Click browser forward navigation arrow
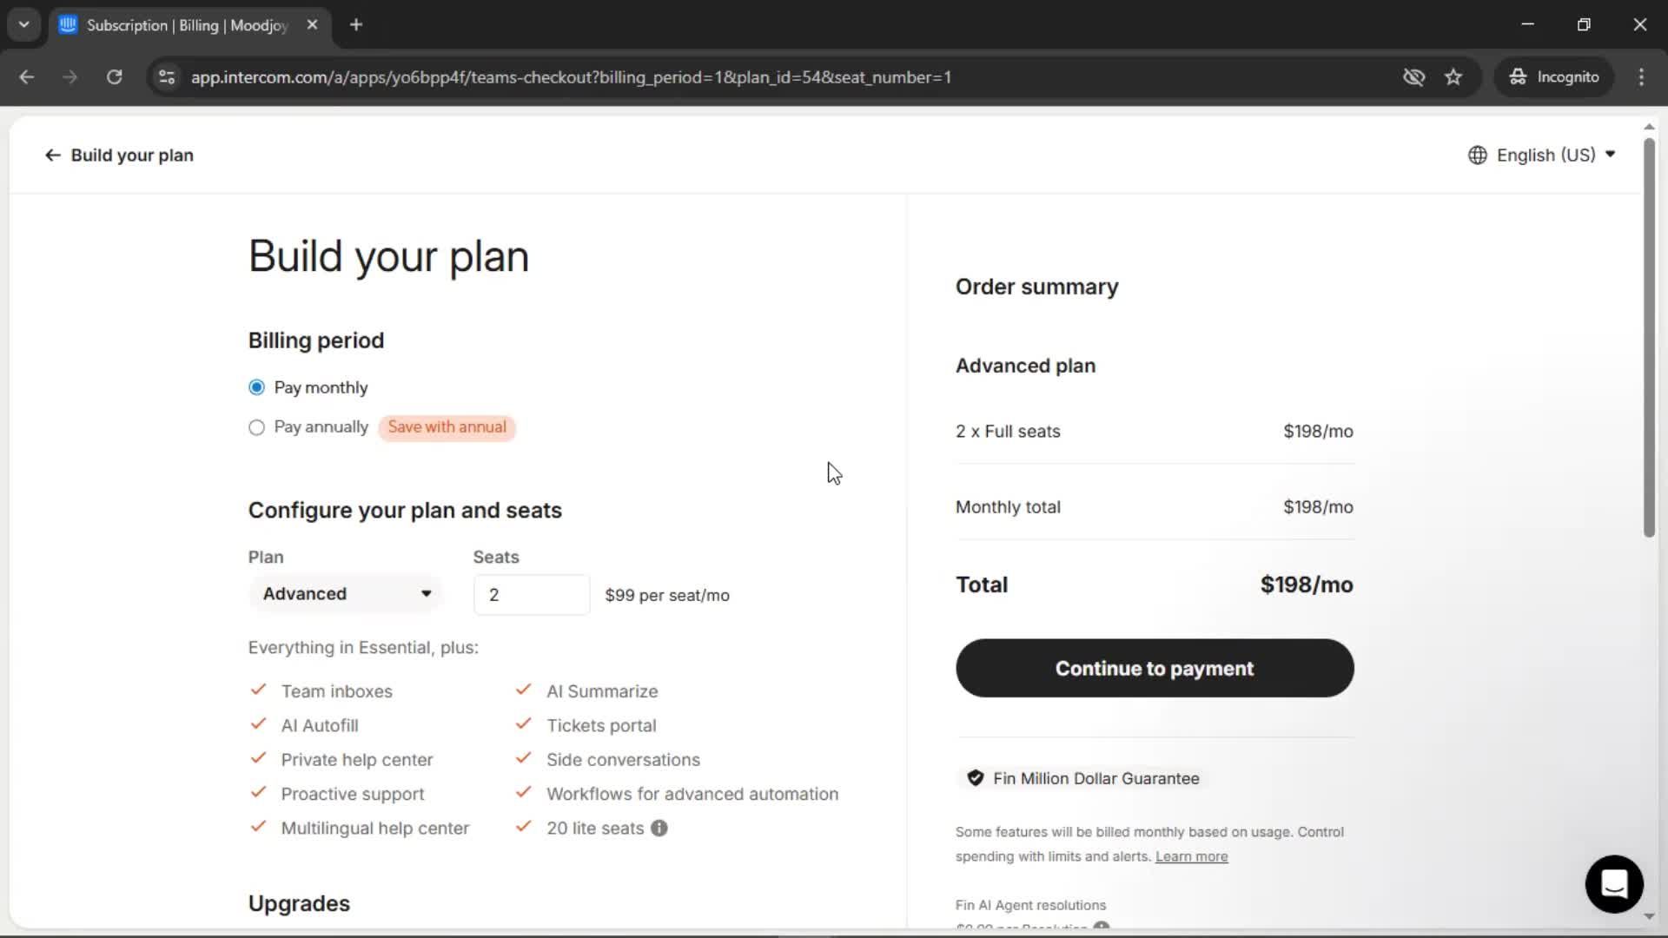 click(70, 77)
